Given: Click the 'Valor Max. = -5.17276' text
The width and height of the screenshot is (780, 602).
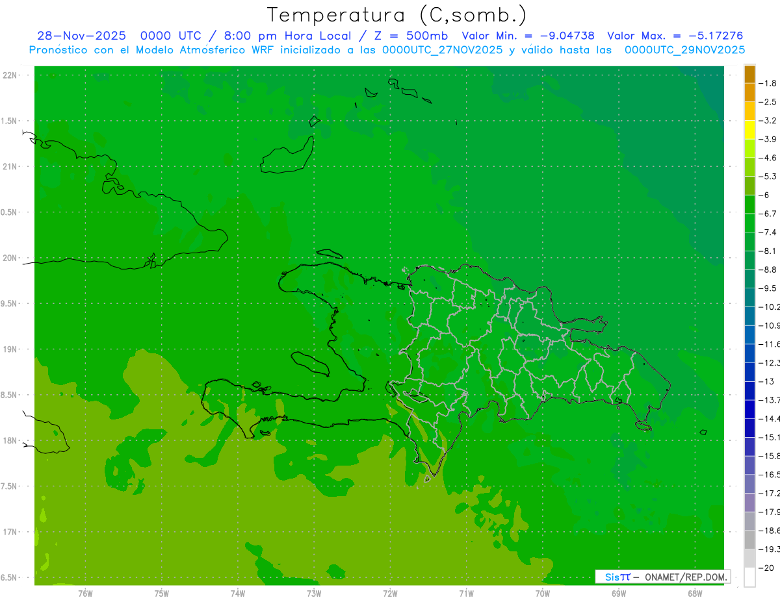Looking at the screenshot, I should point(675,36).
